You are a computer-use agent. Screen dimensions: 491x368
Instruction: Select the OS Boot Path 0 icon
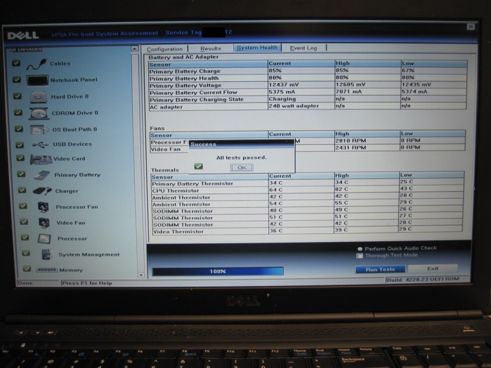(x=39, y=129)
